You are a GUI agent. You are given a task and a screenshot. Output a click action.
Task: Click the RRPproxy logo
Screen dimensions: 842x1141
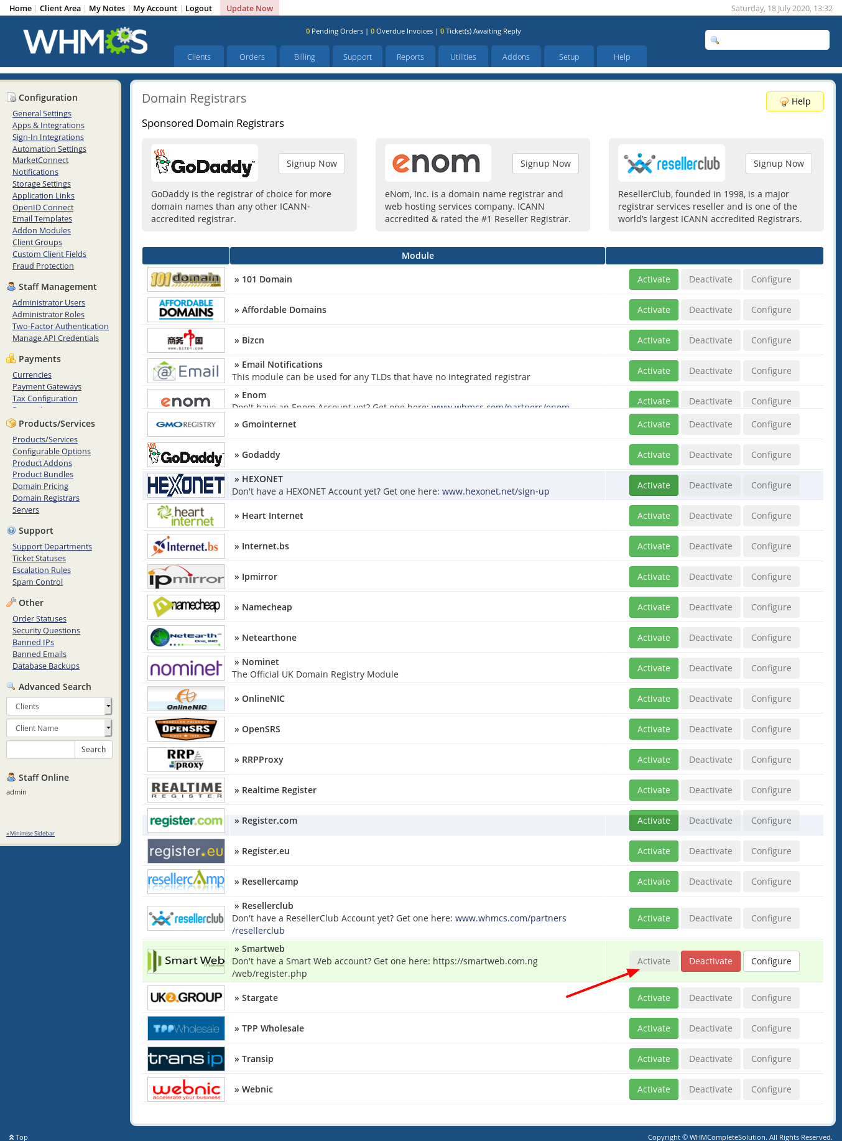tap(186, 760)
